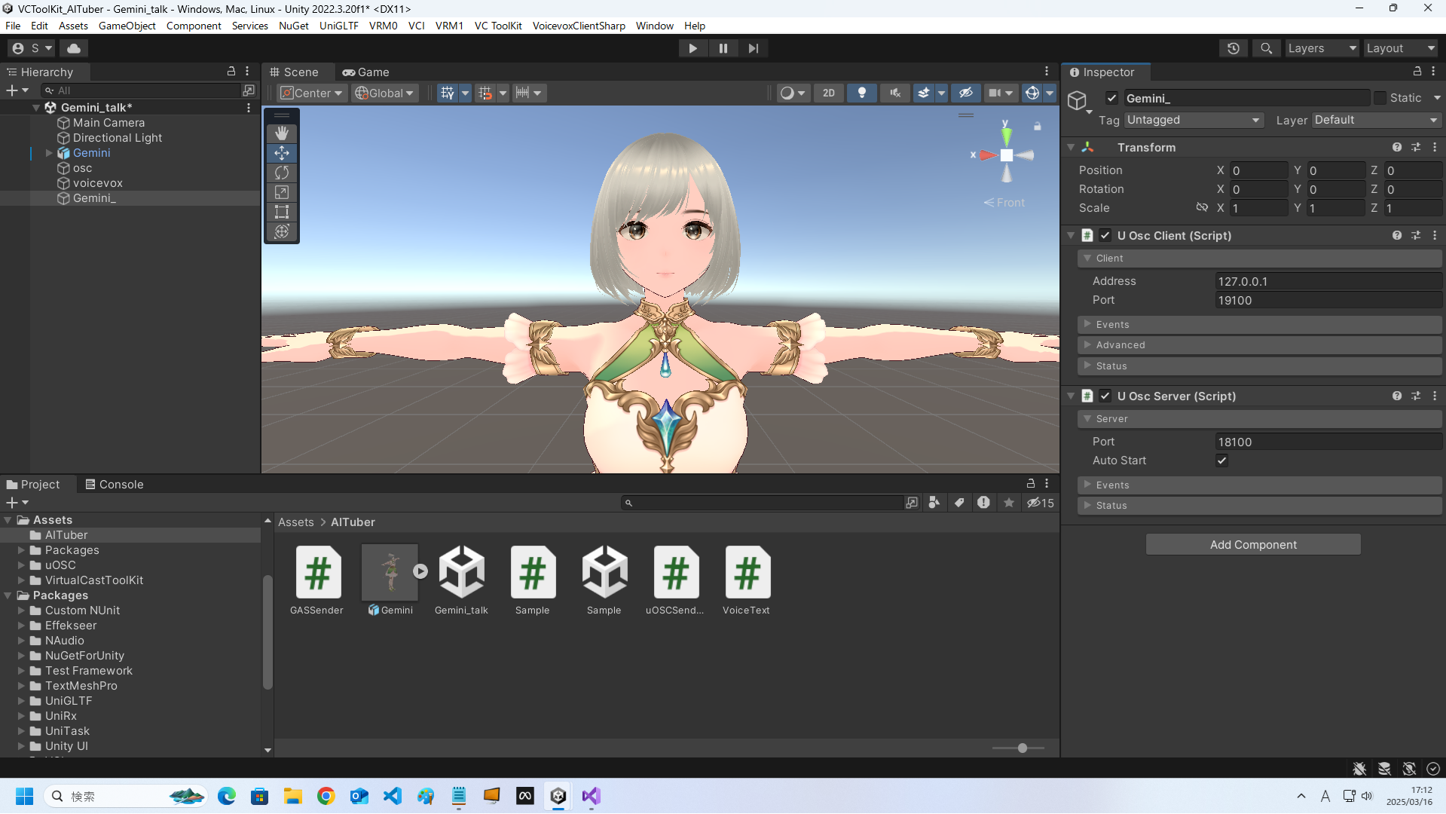Toggle scene audio mute
The height and width of the screenshot is (814, 1446).
click(x=895, y=93)
